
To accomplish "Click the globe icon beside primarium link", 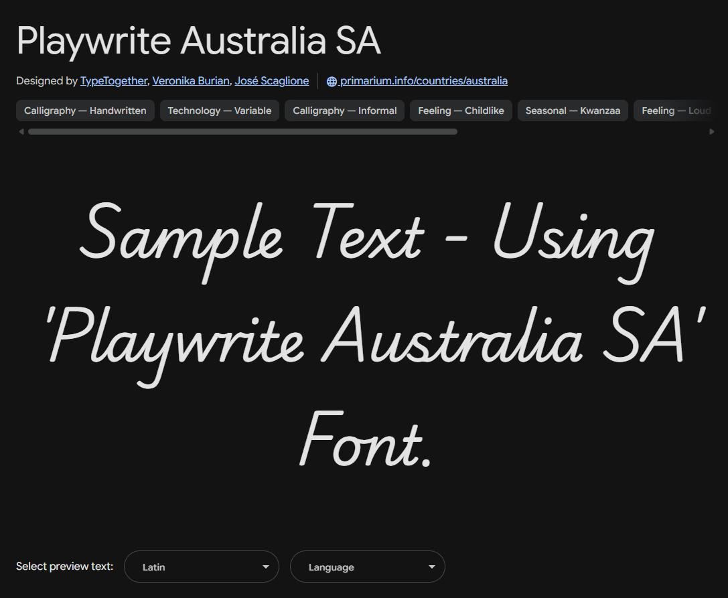I will (332, 81).
